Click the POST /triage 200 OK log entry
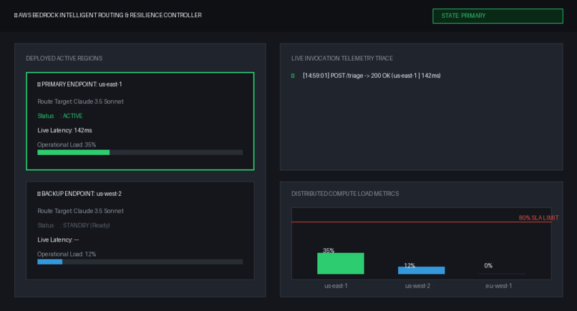Viewport: 577px width, 311px height. [x=372, y=76]
